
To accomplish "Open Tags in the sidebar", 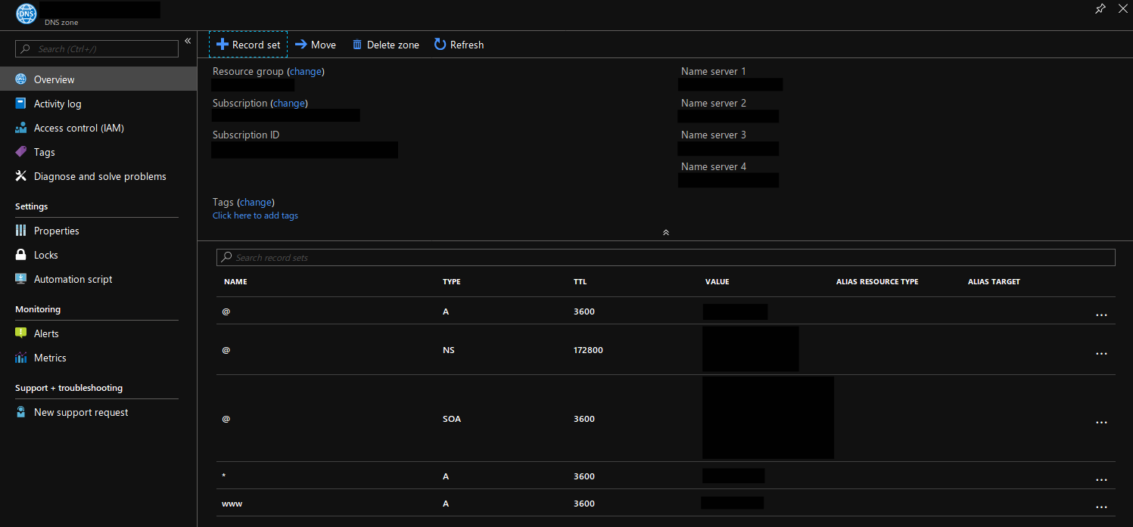I will coord(45,152).
